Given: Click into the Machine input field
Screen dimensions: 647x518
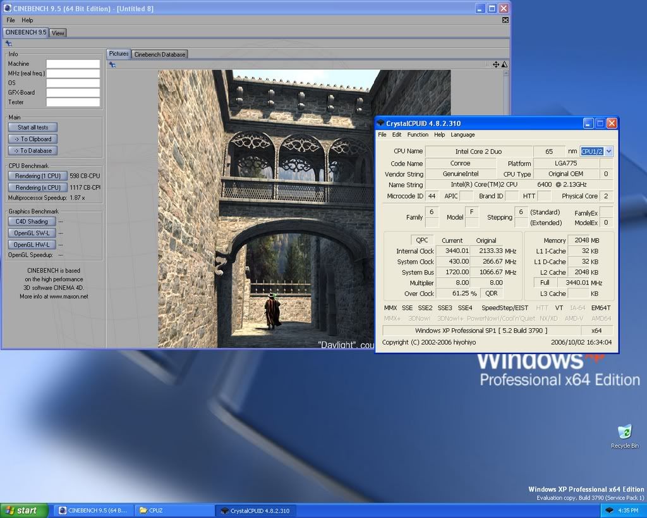Looking at the screenshot, I should click(x=73, y=64).
